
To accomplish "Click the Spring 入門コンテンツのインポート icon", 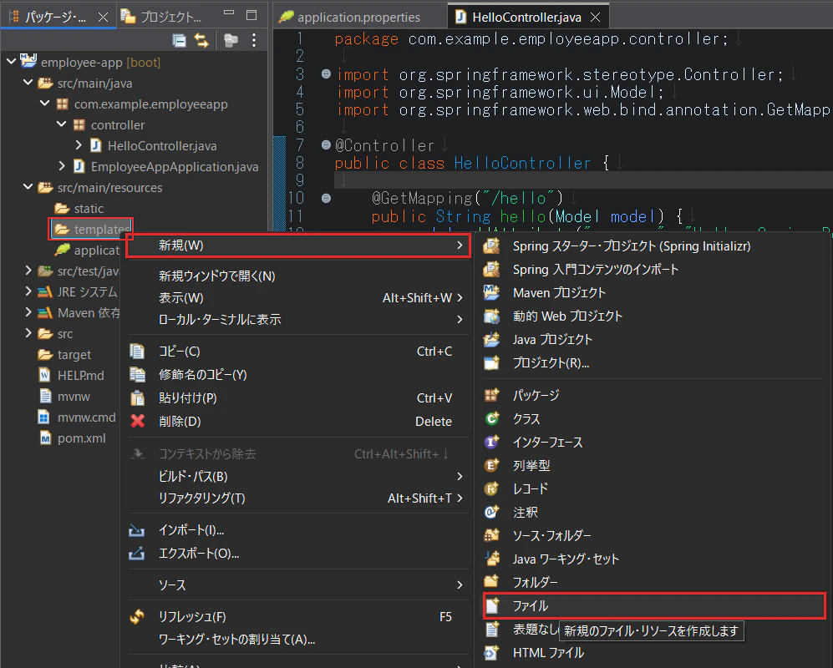I will click(x=491, y=269).
